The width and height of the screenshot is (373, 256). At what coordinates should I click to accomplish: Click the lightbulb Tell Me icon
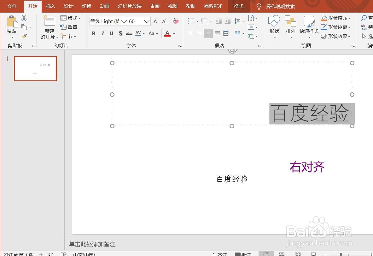click(259, 6)
